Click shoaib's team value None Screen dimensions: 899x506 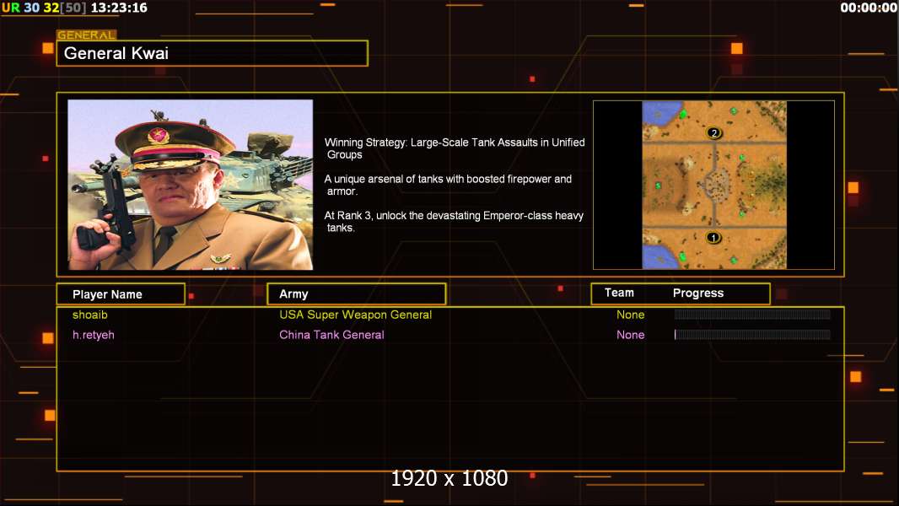click(631, 315)
